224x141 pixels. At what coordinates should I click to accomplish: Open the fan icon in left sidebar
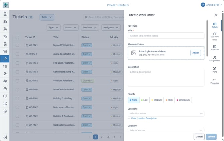tap(5, 81)
